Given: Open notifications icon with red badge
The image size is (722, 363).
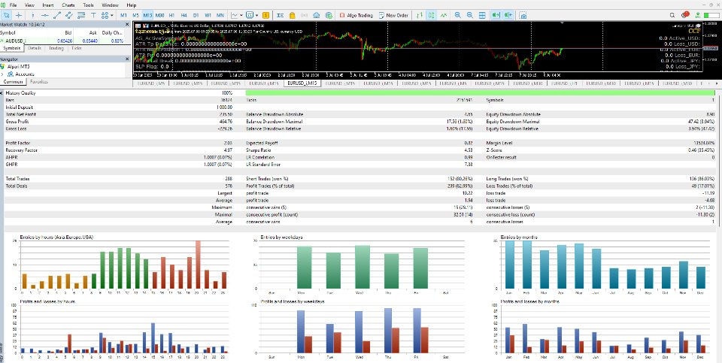Looking at the screenshot, I should pyautogui.click(x=684, y=15).
